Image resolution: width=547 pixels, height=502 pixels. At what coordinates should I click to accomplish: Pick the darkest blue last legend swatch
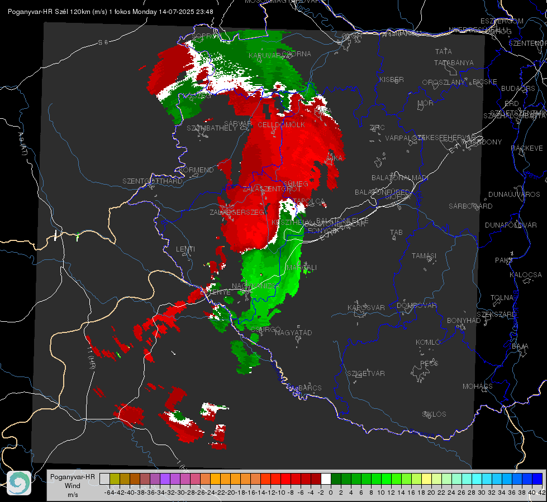click(538, 479)
